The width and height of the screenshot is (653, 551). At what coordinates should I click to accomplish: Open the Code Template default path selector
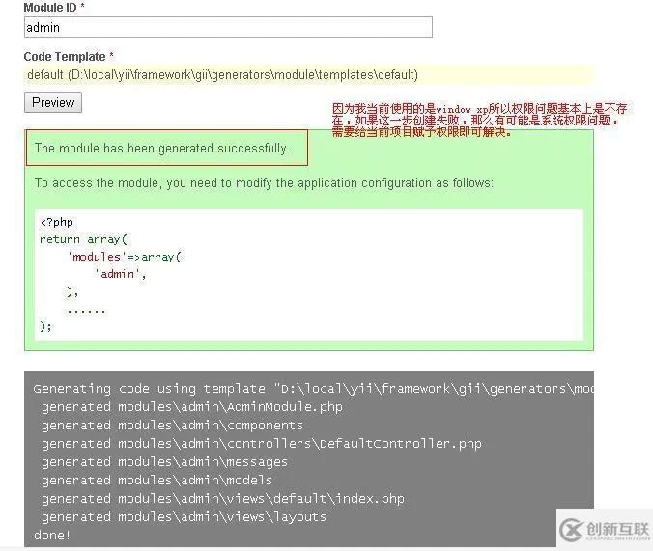308,75
